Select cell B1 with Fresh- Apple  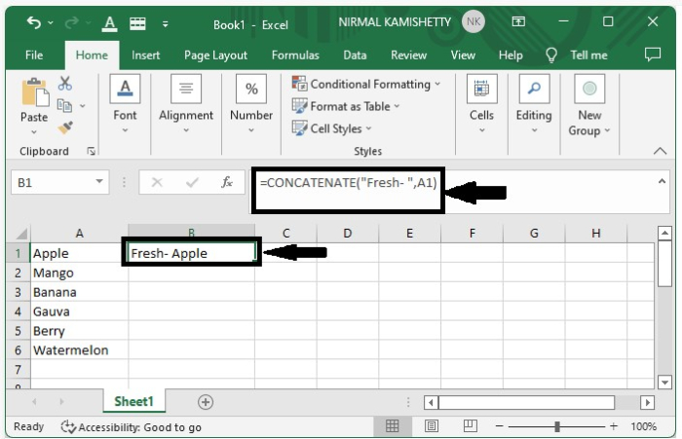click(191, 253)
